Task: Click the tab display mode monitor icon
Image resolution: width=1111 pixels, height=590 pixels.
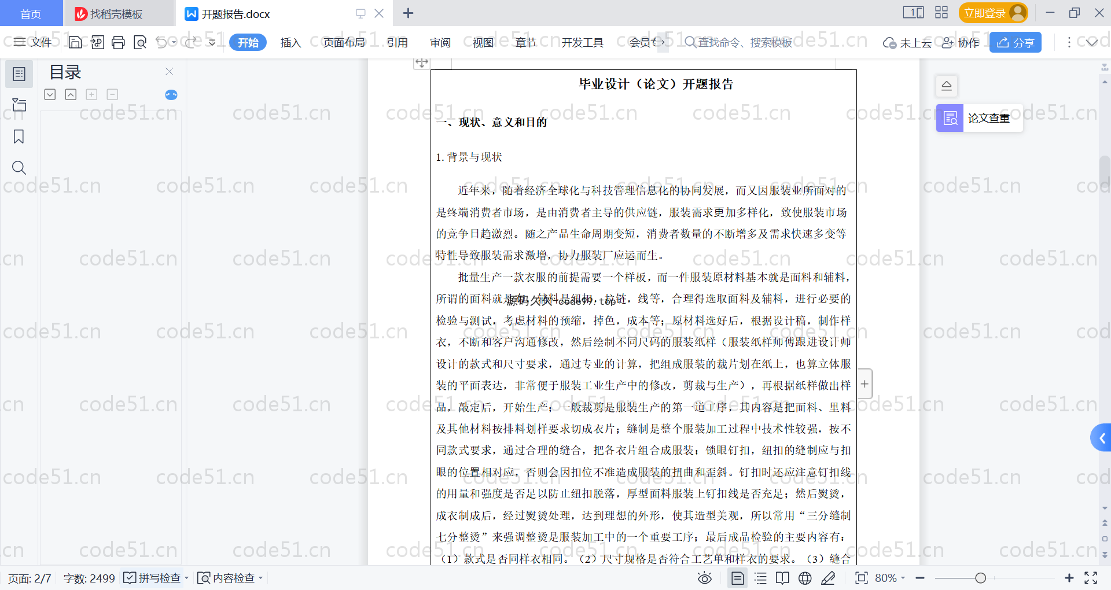Action: click(x=360, y=13)
